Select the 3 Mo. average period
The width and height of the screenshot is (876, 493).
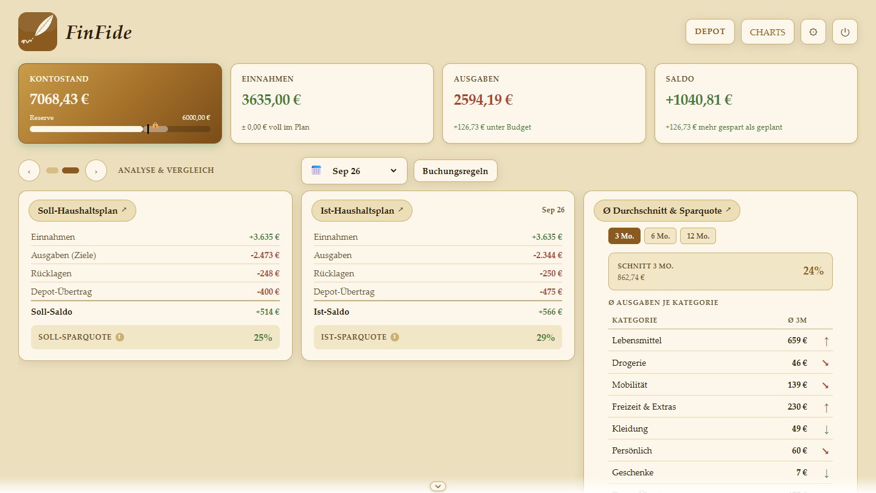point(624,236)
